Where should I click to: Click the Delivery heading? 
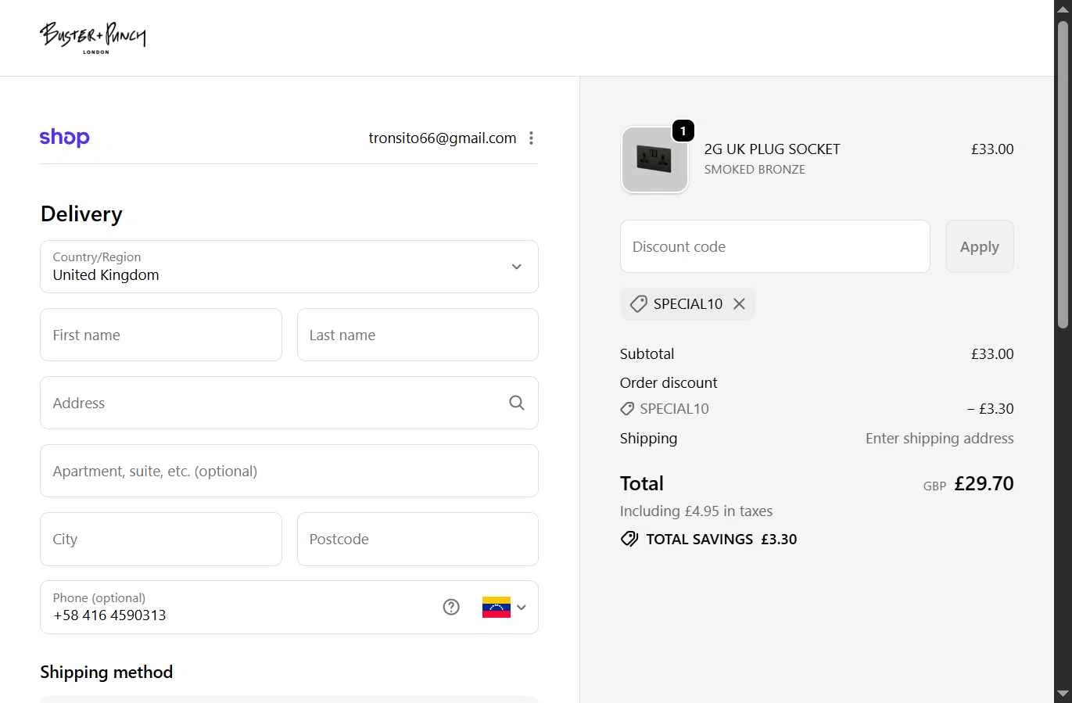81,214
